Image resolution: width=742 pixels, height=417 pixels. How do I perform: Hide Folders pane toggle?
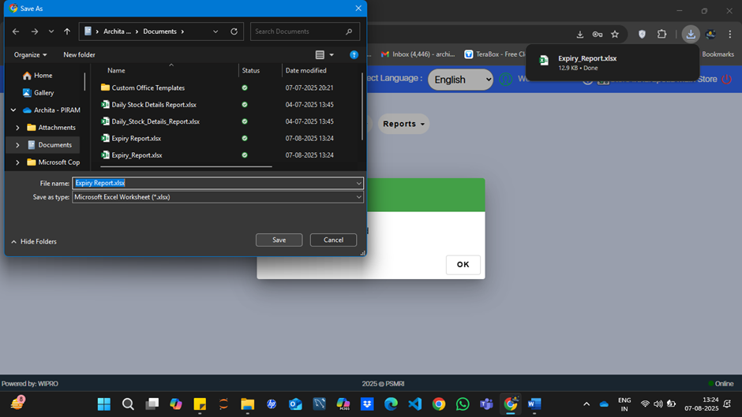tap(34, 241)
